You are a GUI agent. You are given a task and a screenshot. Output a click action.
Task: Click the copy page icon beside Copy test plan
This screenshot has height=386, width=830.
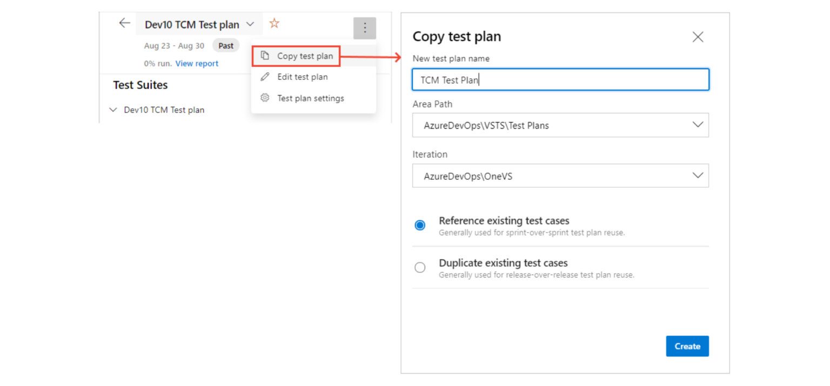point(265,55)
